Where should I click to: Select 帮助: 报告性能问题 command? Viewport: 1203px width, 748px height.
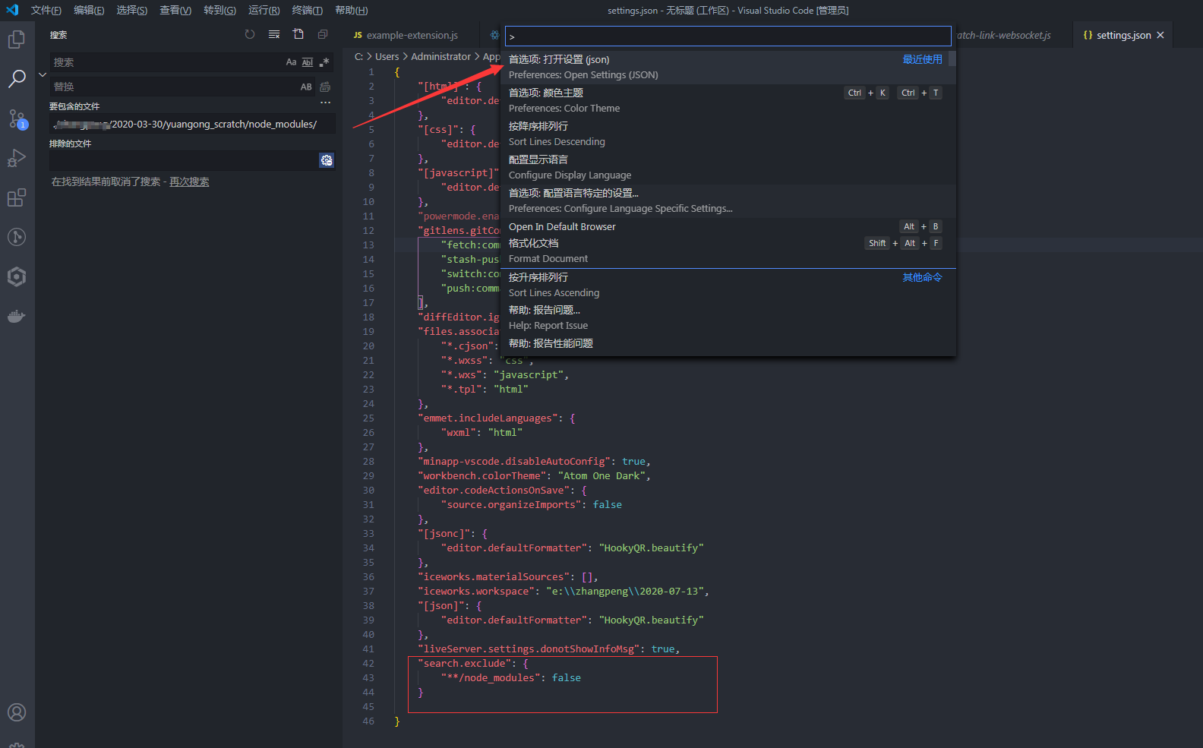click(x=728, y=343)
